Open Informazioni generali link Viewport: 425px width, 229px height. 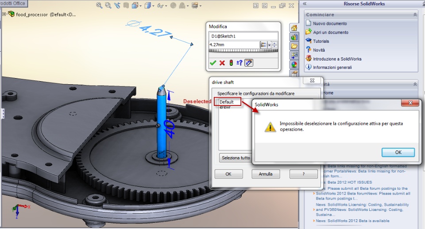pos(332,68)
